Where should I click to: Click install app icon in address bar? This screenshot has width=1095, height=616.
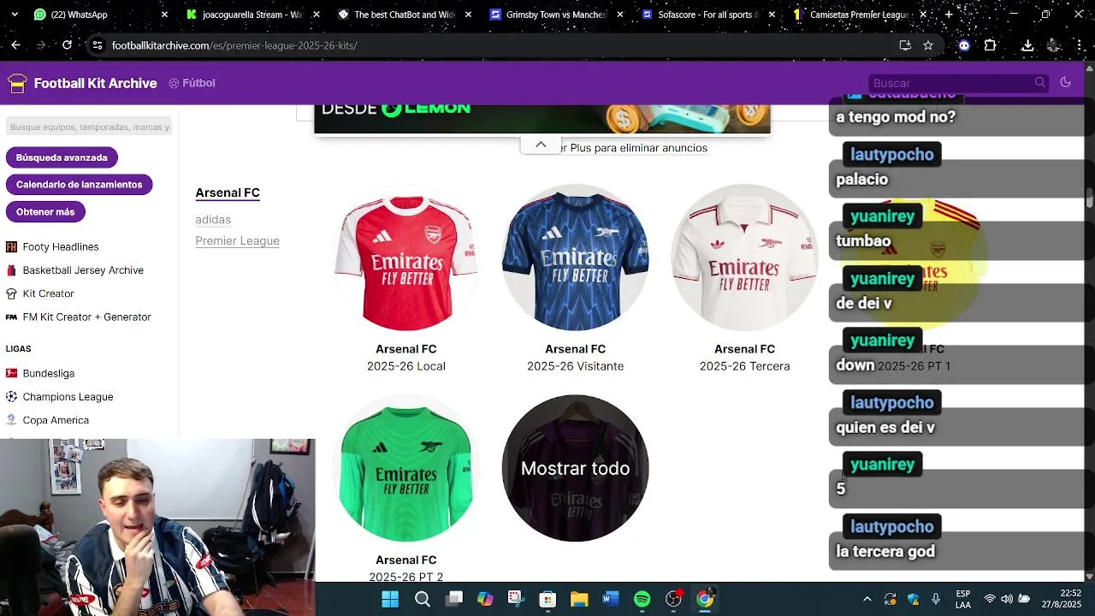tap(905, 45)
